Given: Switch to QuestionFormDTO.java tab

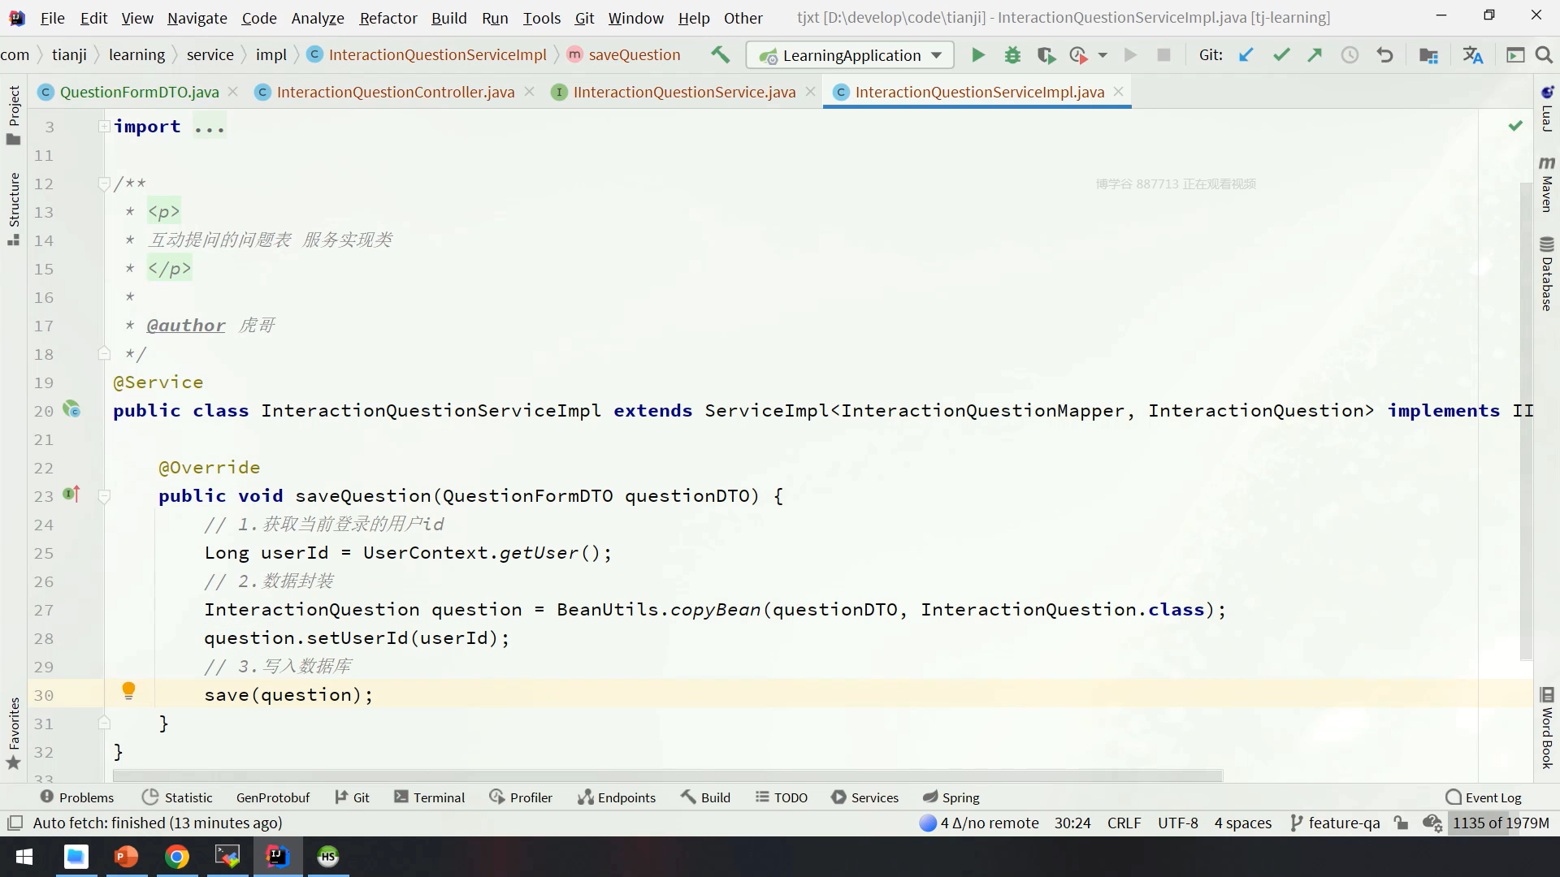Looking at the screenshot, I should click(139, 92).
